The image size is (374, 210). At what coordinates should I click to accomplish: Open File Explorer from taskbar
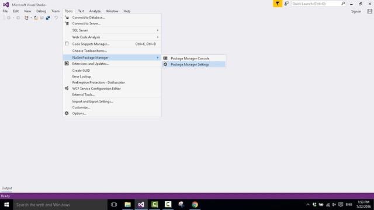(x=127, y=205)
